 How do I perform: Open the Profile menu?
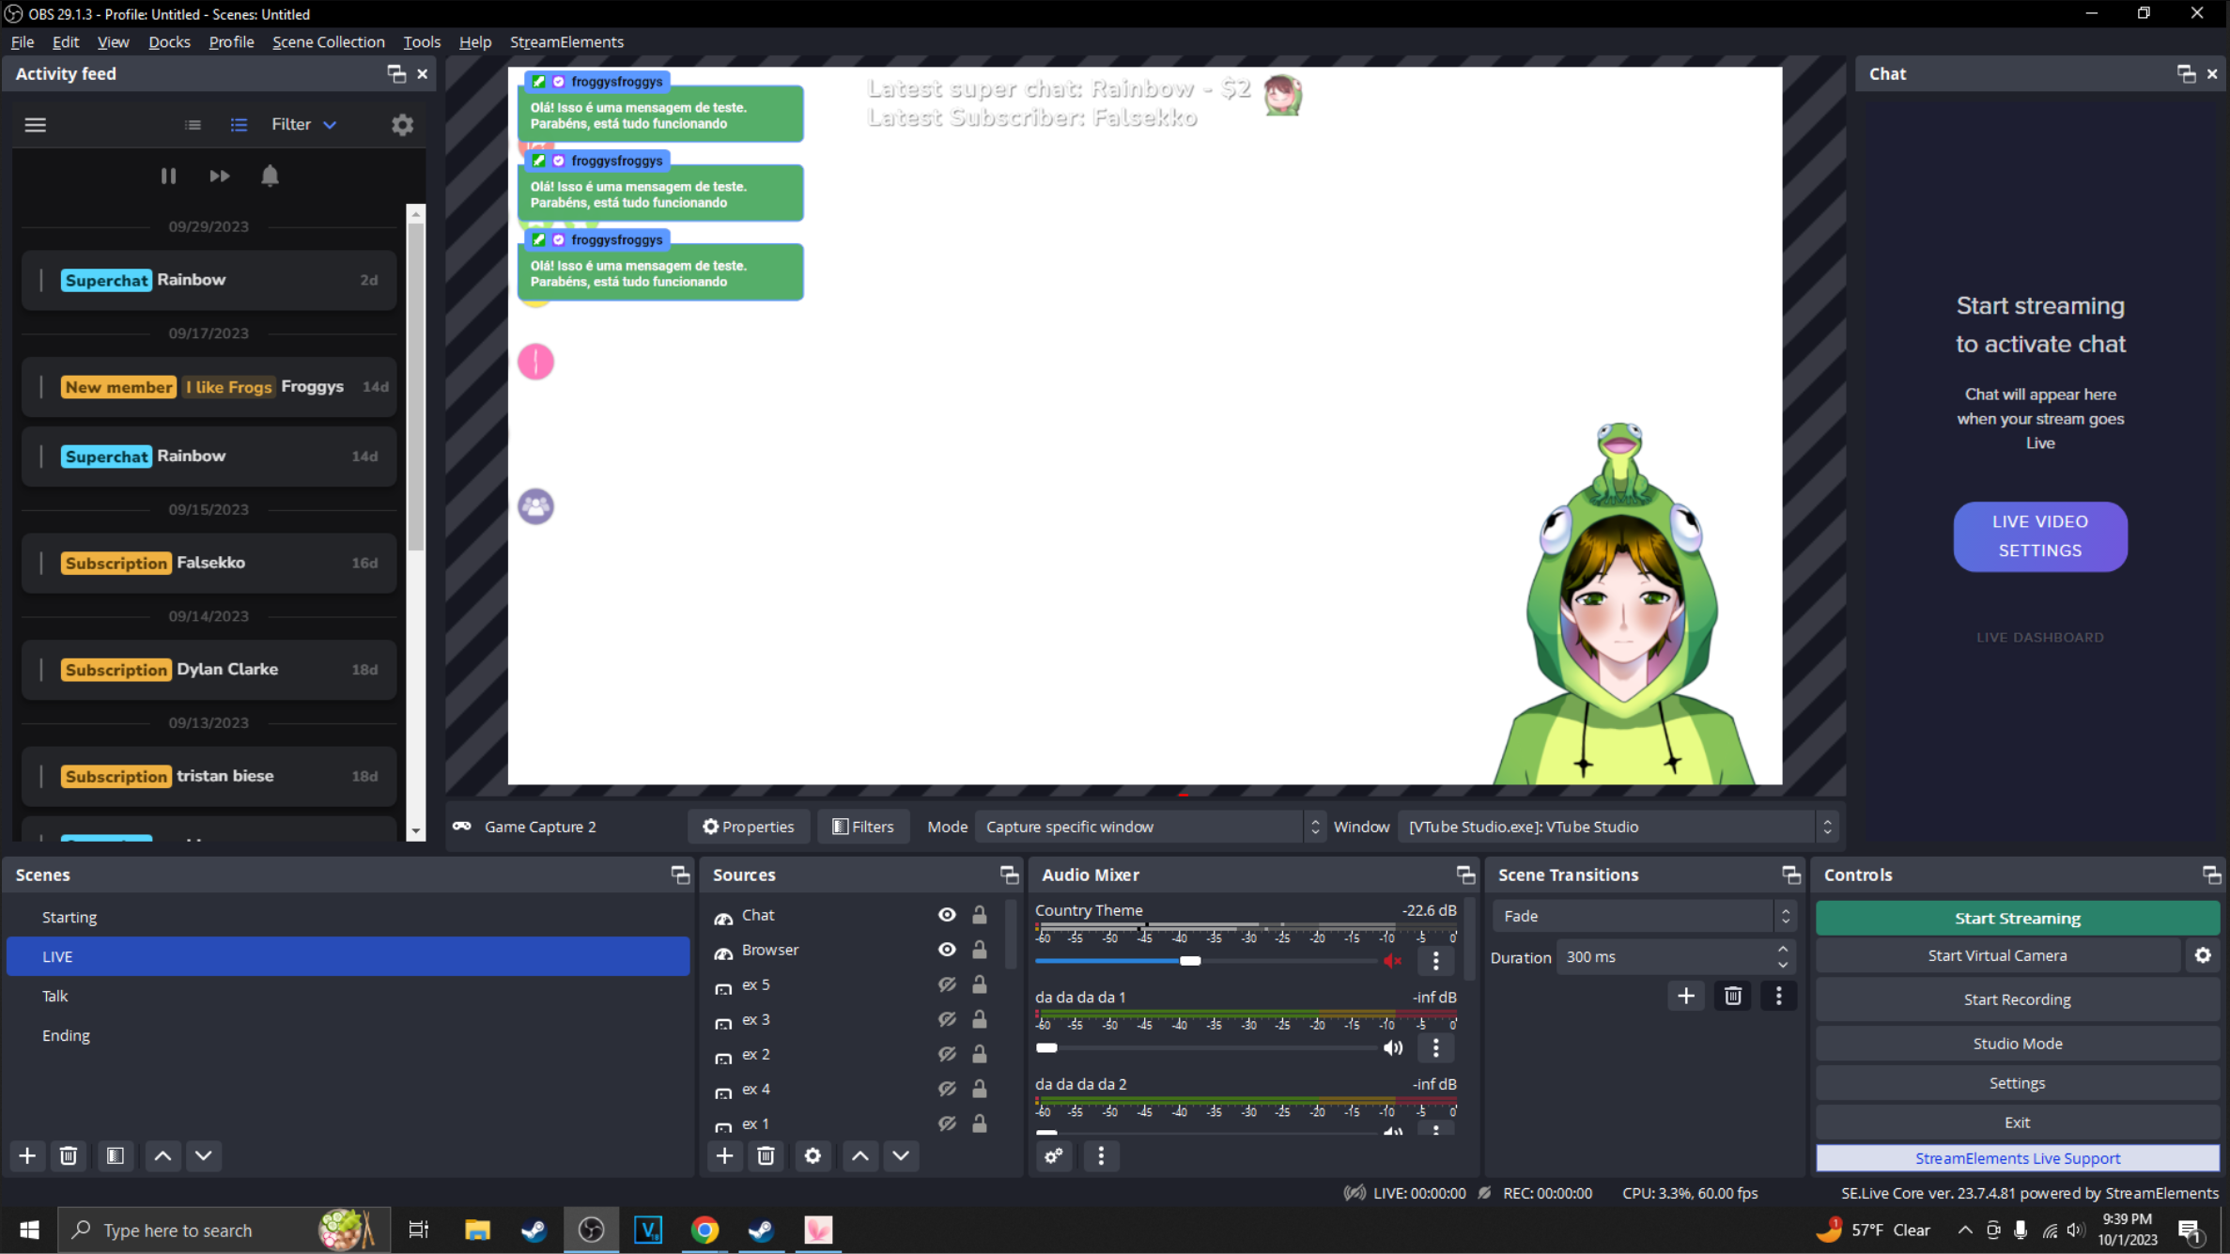(231, 42)
